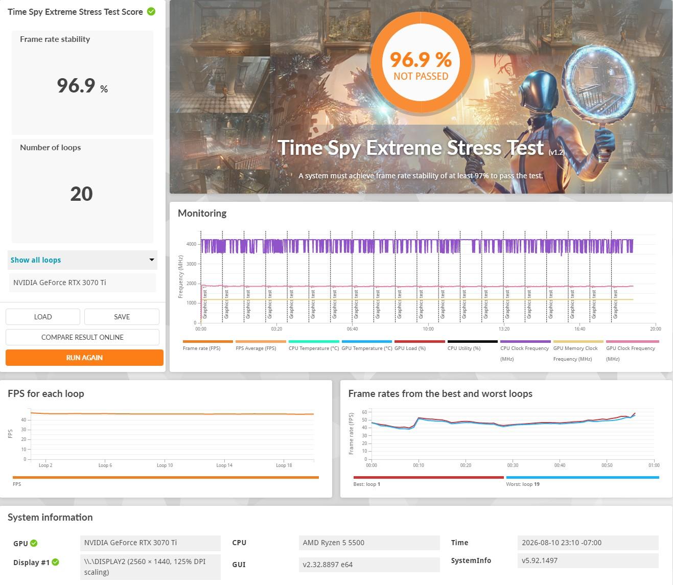
Task: Click the Loop 6 axis label
Action: 105,465
